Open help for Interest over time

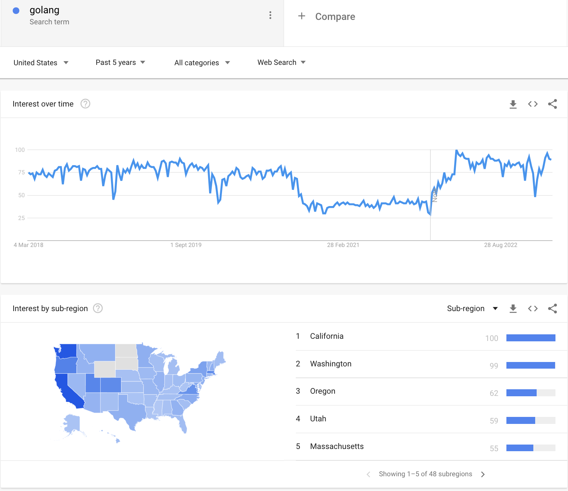(85, 104)
